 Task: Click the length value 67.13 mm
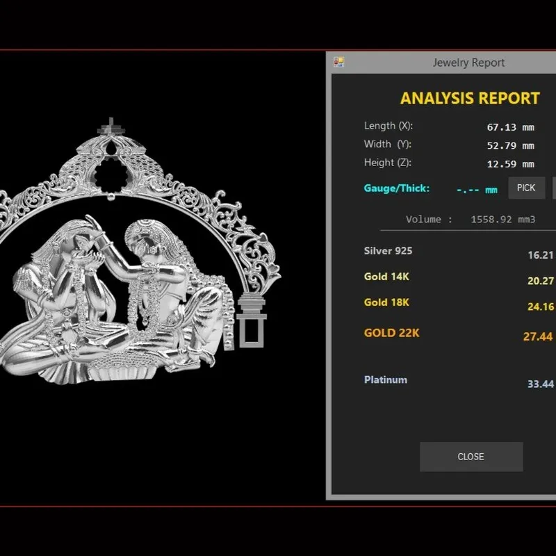(510, 127)
